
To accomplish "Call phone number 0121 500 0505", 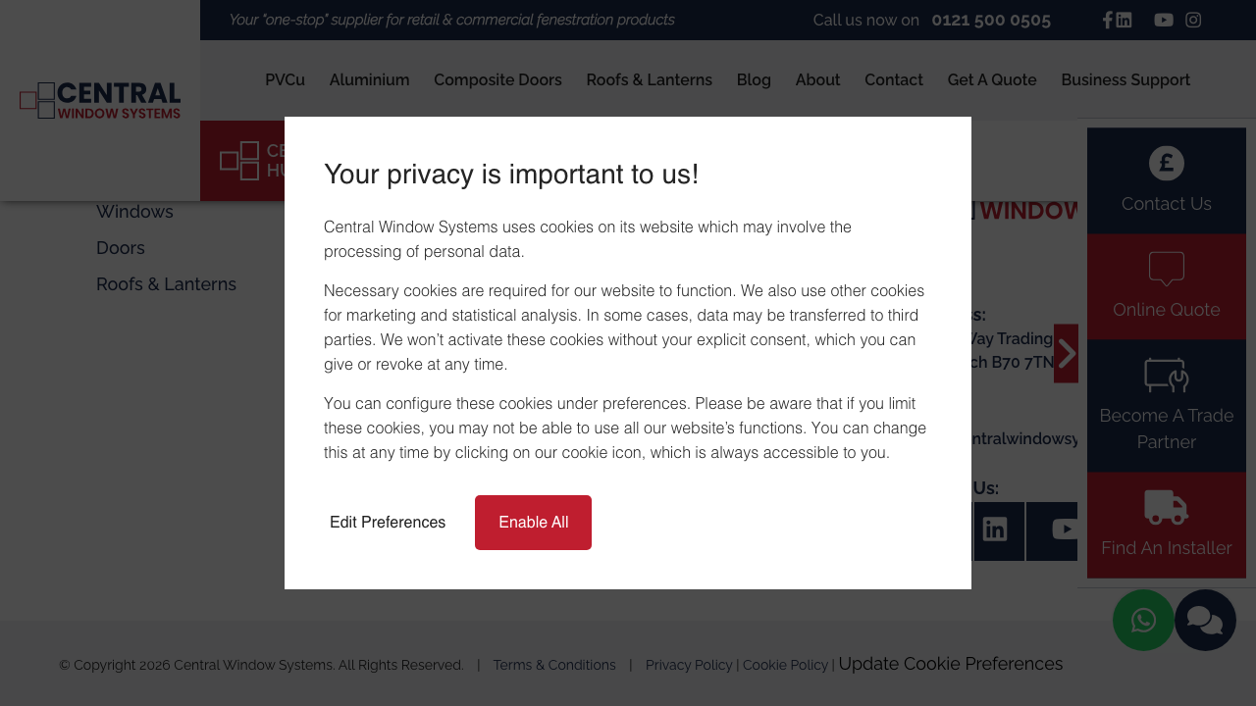I will [991, 21].
